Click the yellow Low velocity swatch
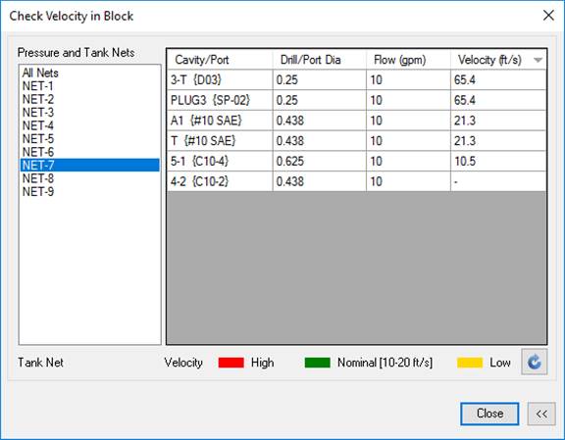Viewport: 565px width, 440px height. [x=470, y=363]
